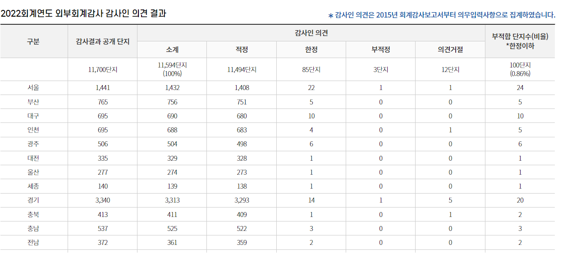The width and height of the screenshot is (567, 253).
Task: Select the 부산 적정 value '751'
Action: 242,102
